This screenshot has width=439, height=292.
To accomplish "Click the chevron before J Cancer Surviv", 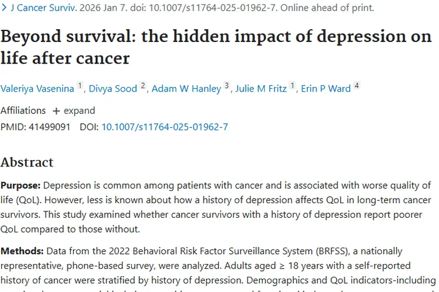I will click(x=4, y=8).
